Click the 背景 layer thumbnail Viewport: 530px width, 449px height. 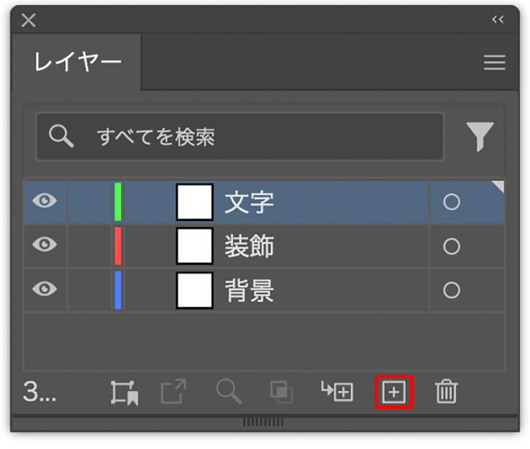click(195, 290)
